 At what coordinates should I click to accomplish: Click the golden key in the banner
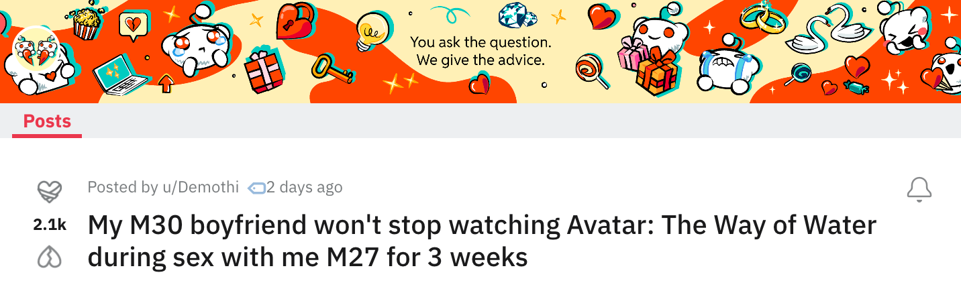point(332,69)
